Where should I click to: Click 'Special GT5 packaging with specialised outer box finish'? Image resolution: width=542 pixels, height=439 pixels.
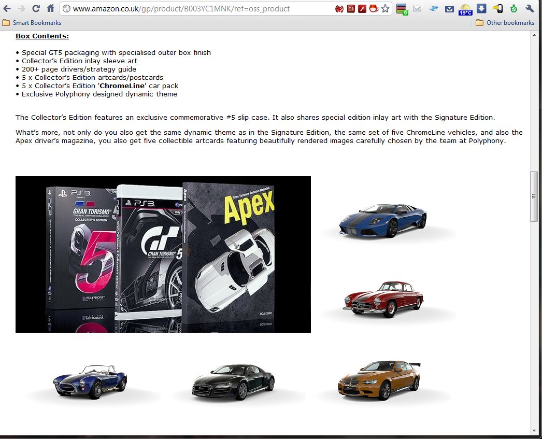(x=116, y=52)
